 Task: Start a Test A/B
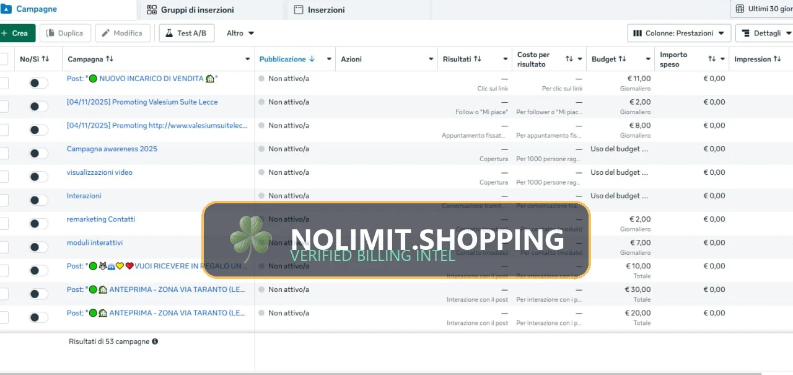tap(186, 33)
